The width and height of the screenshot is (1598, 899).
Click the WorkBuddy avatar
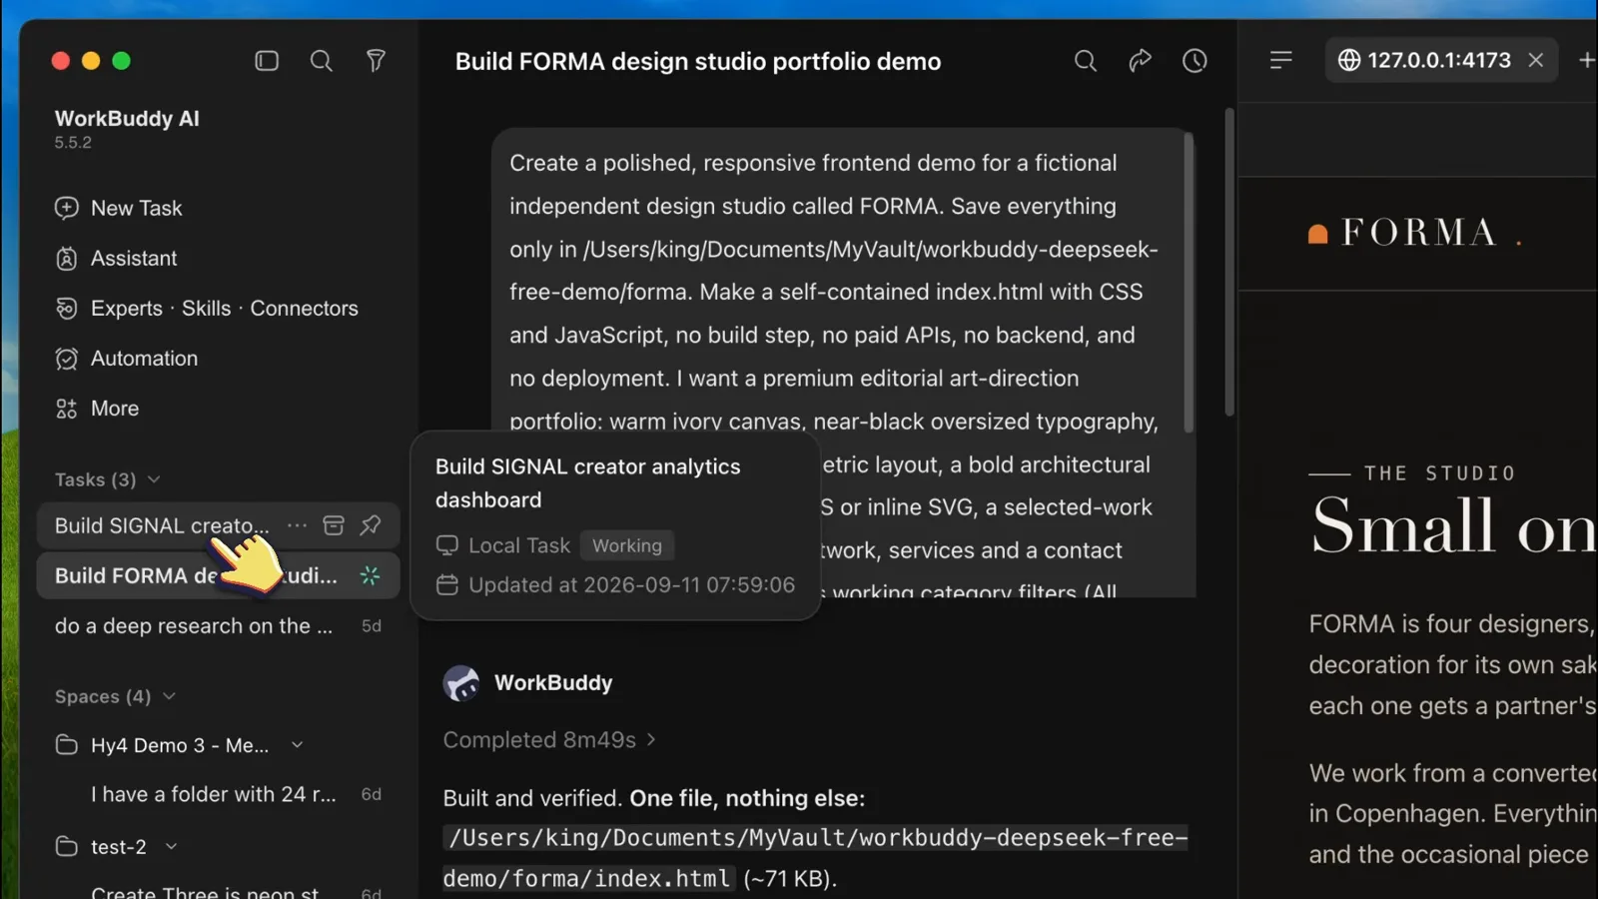(x=461, y=683)
